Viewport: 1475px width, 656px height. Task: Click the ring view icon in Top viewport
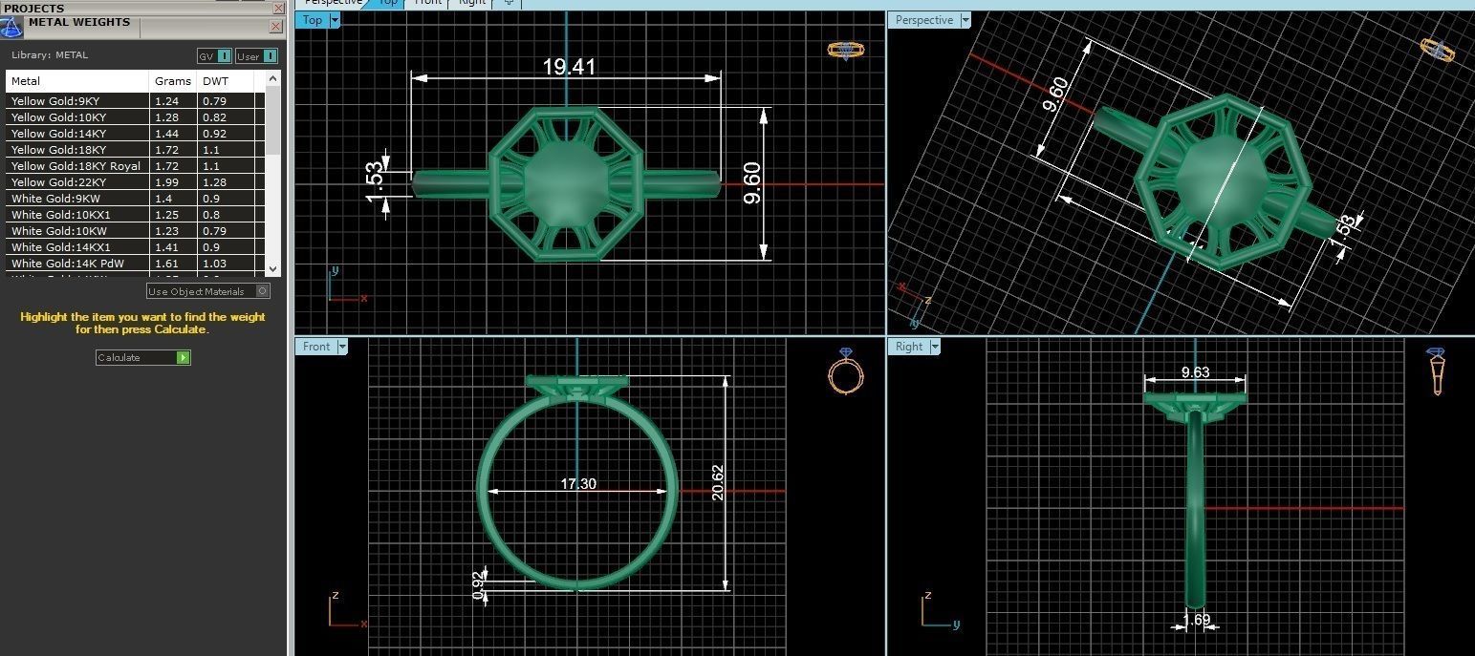click(x=845, y=51)
